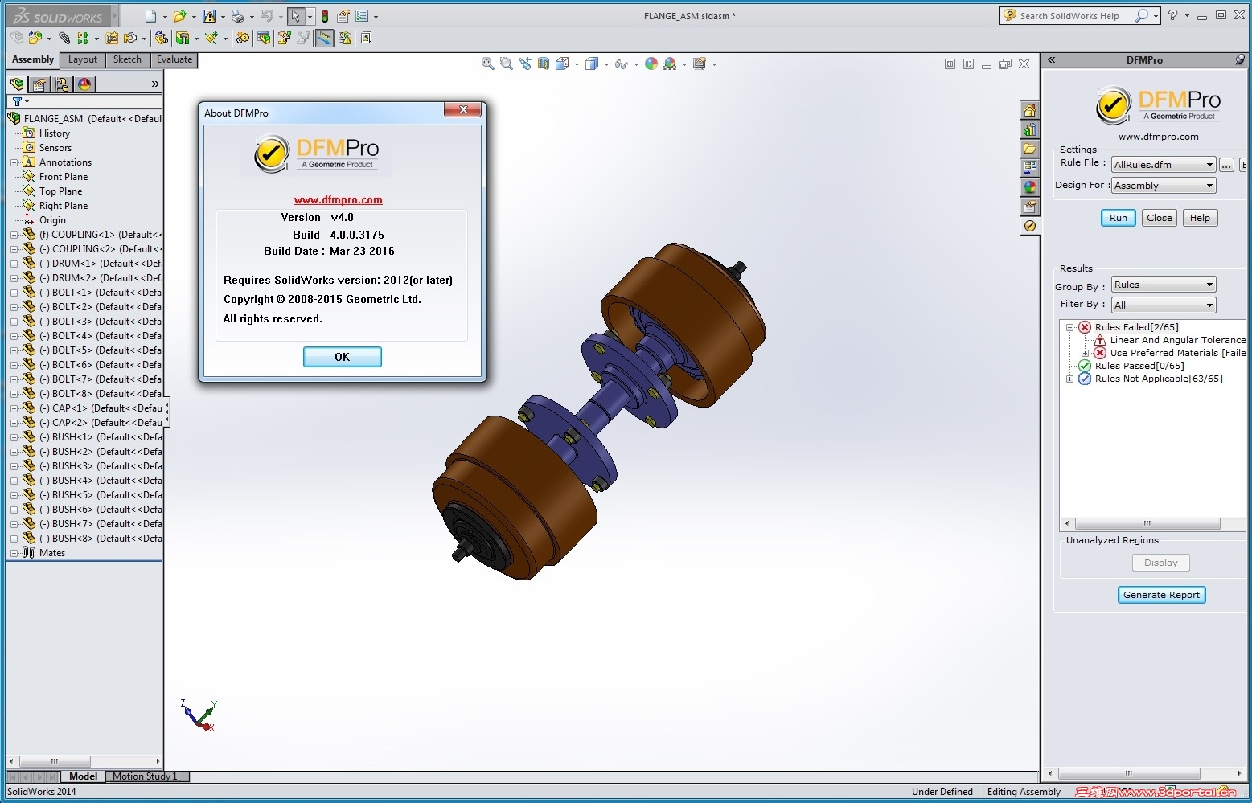
Task: Click the feature tree filter funnel icon
Action: click(17, 101)
